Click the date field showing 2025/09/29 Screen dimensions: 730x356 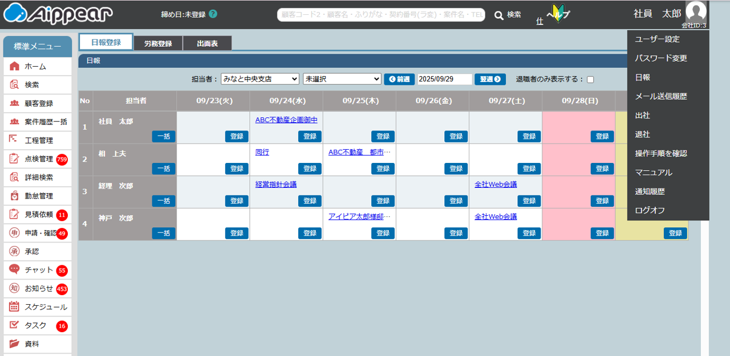point(444,79)
